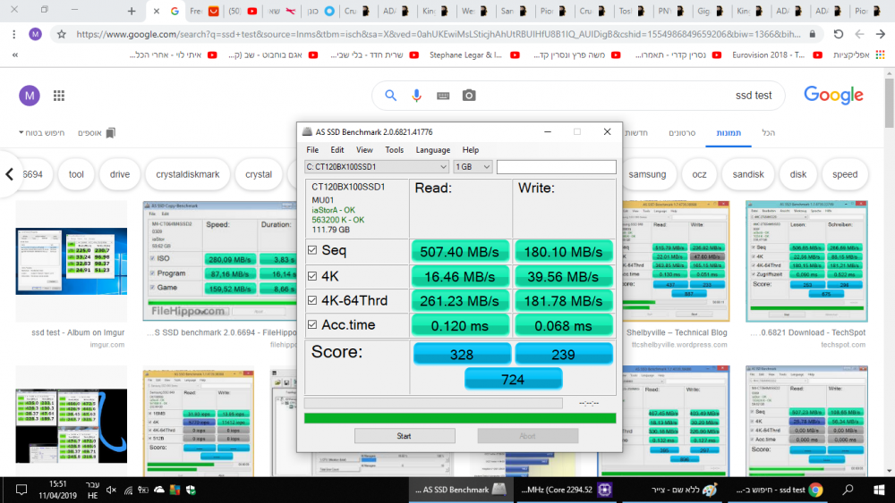Click the empty text field beside 1 GB
895x503 pixels.
click(x=556, y=167)
